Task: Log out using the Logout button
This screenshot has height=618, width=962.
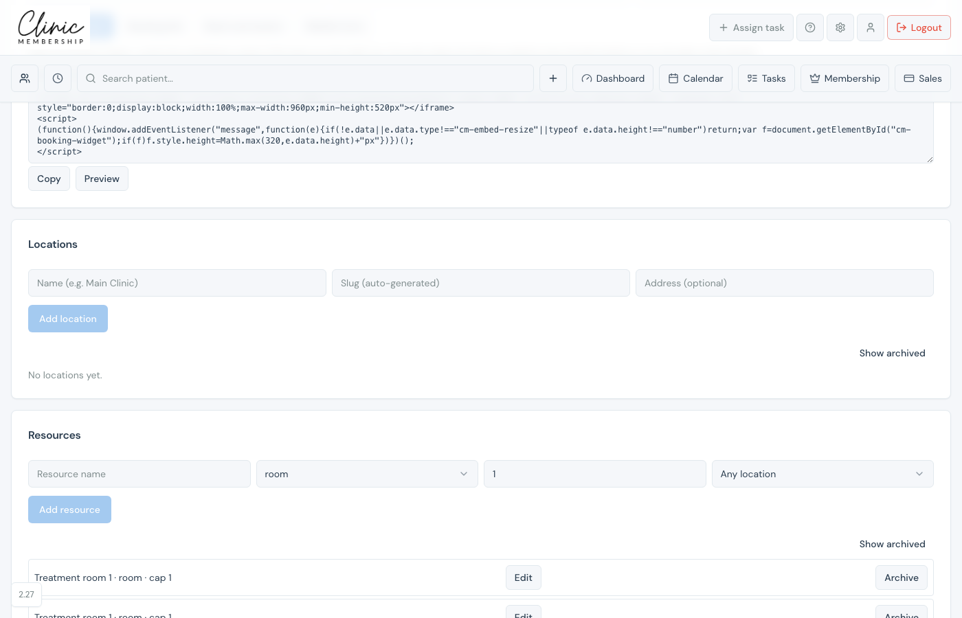Action: point(919,27)
